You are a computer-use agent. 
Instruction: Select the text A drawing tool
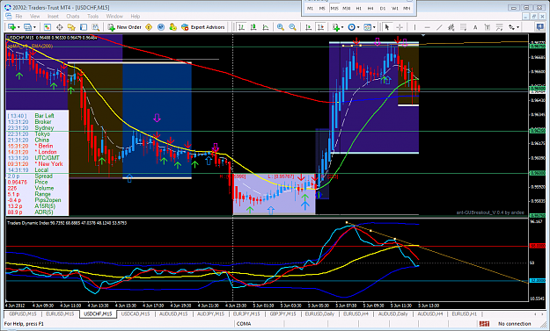(475, 27)
